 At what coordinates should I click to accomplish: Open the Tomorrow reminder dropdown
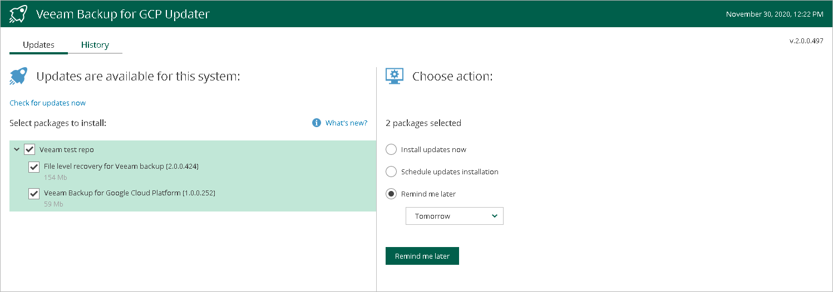[x=454, y=216]
